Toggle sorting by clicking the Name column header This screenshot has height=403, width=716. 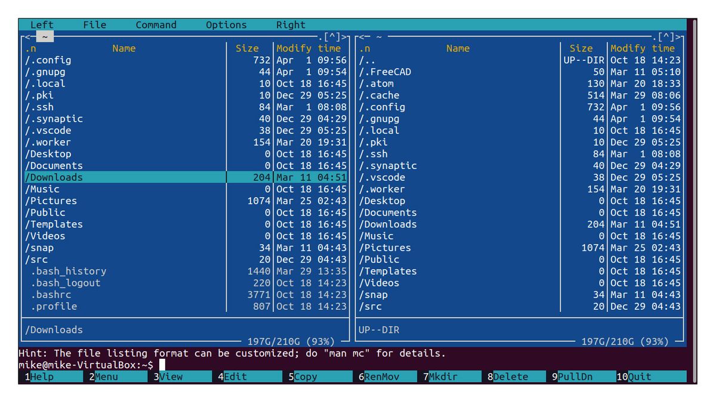click(x=124, y=48)
